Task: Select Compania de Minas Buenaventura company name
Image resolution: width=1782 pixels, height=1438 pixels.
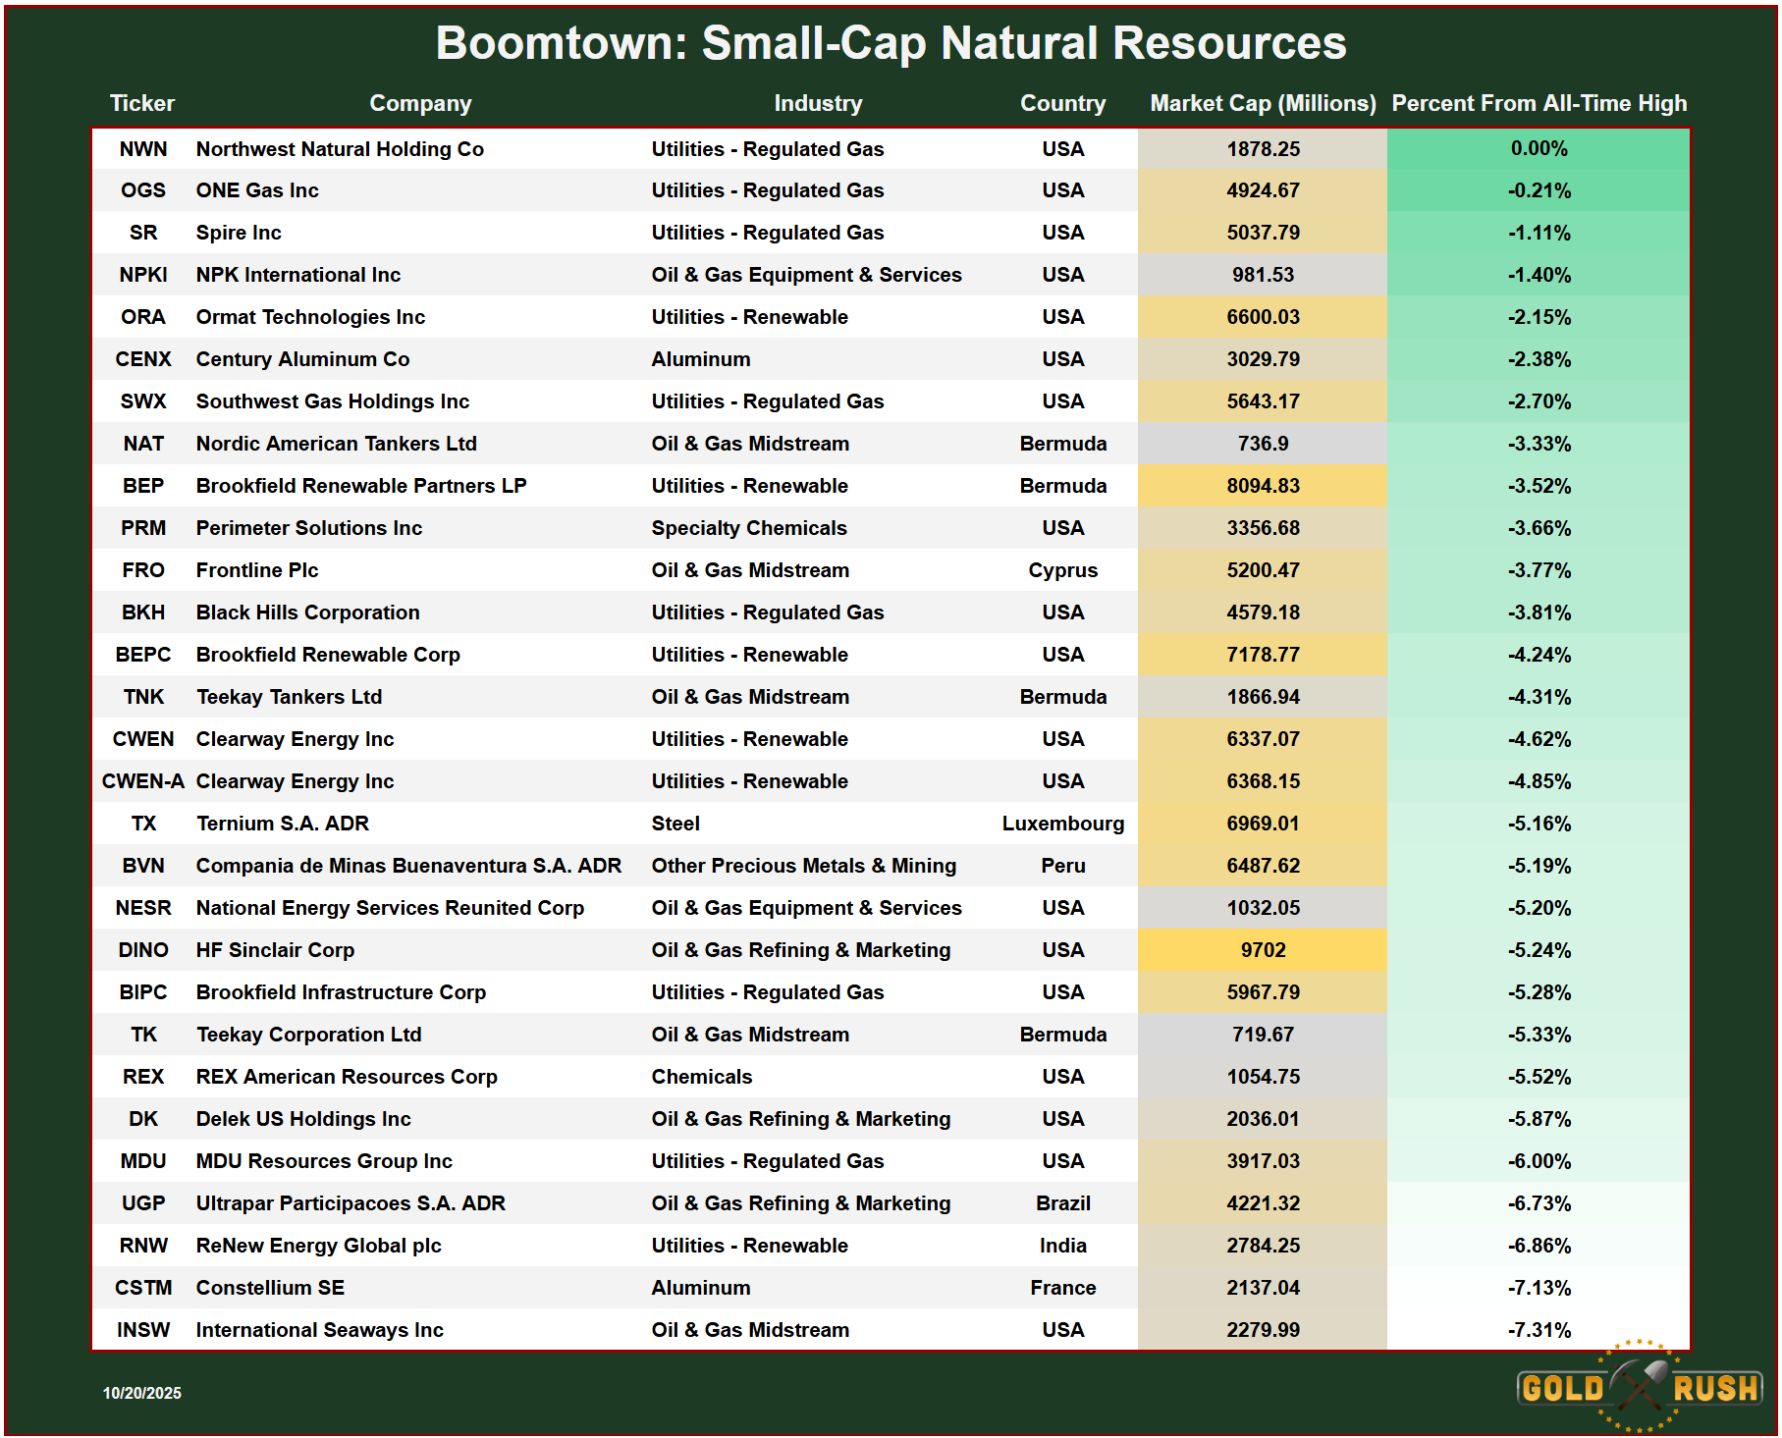Action: coord(408,866)
